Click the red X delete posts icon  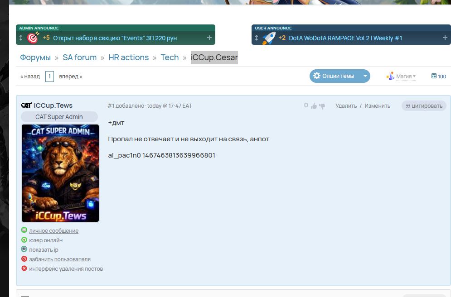click(x=24, y=268)
